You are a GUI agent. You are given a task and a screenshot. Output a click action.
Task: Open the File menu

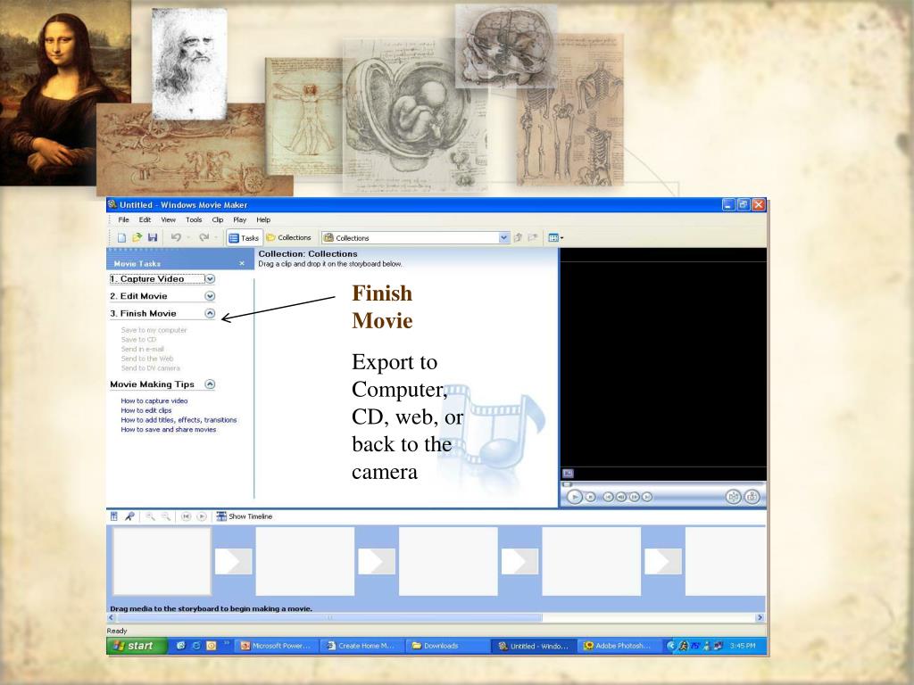123,220
